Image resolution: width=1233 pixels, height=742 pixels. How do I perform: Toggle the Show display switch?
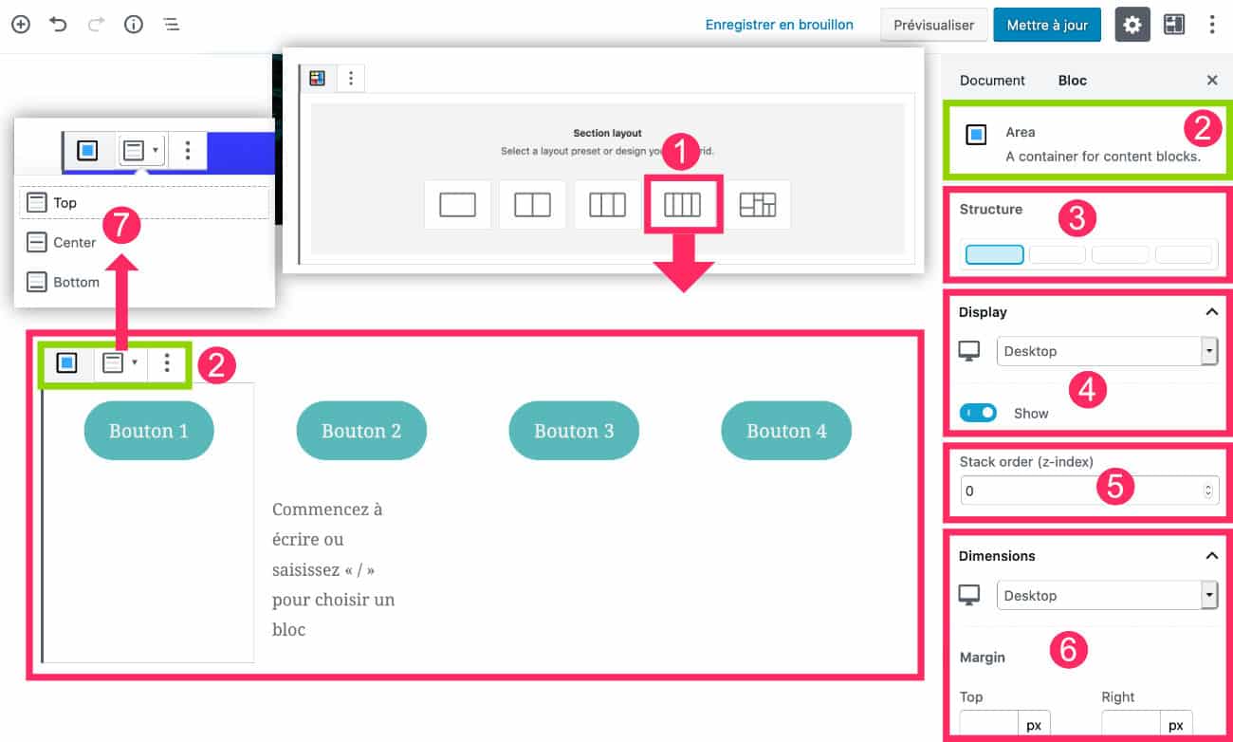(x=978, y=413)
